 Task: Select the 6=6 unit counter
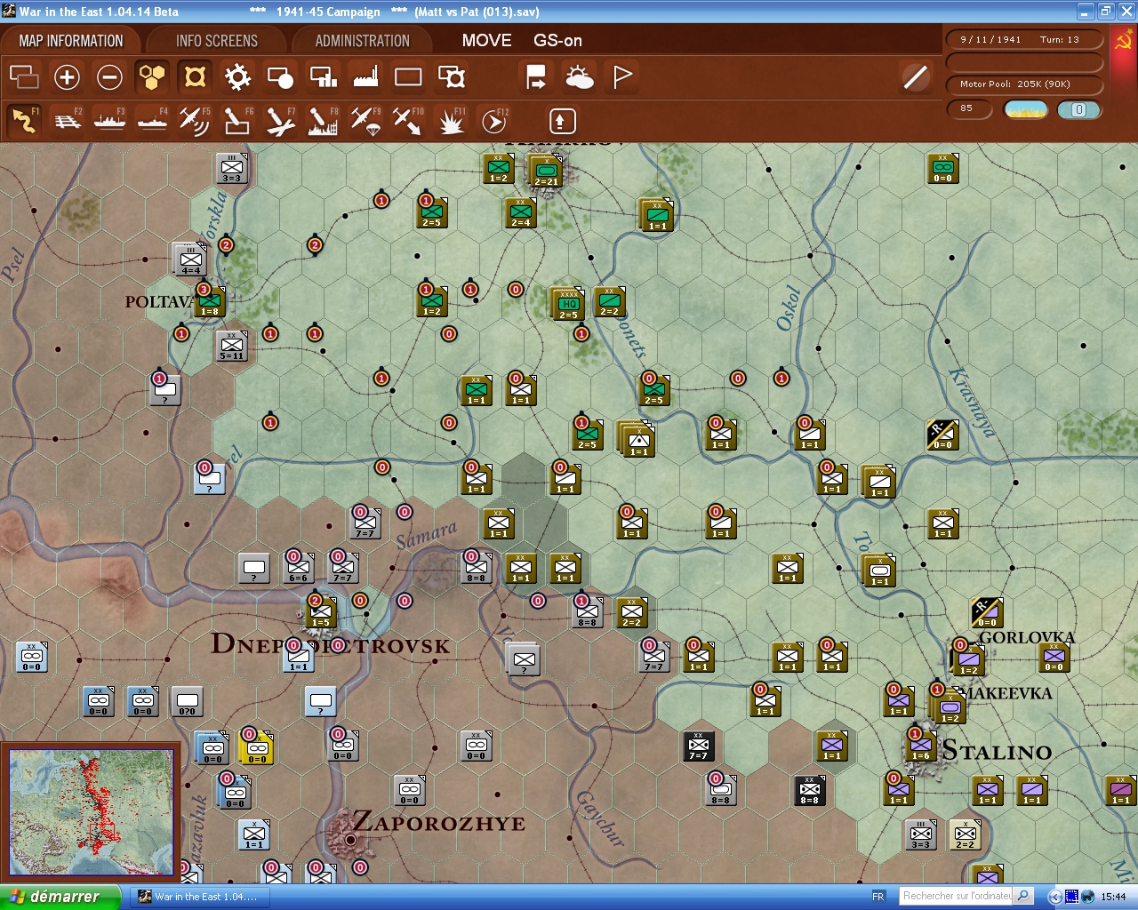click(298, 567)
